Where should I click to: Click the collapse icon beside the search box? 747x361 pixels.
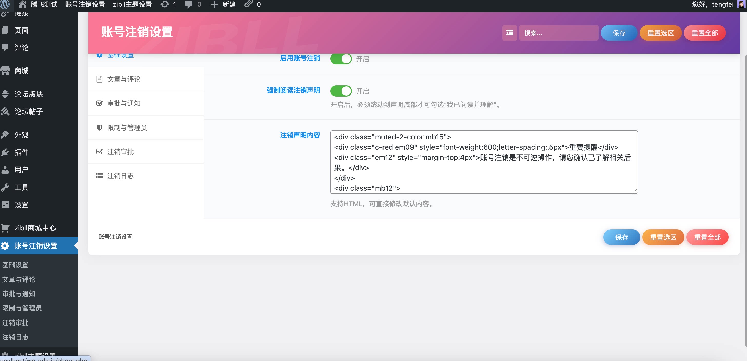pyautogui.click(x=509, y=33)
